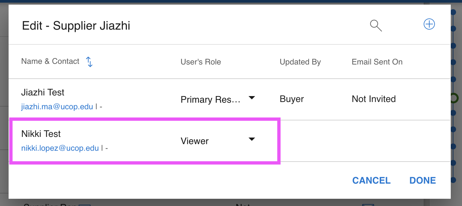Click the Email Sent On column header
The height and width of the screenshot is (206, 462).
coord(377,62)
